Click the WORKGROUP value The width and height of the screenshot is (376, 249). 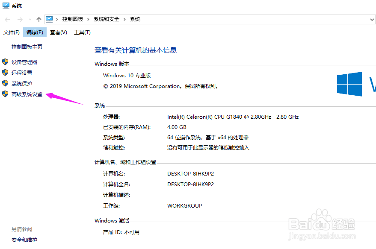[x=185, y=206]
